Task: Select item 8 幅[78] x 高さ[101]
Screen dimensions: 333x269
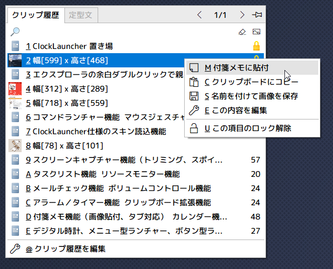Action: click(136, 146)
